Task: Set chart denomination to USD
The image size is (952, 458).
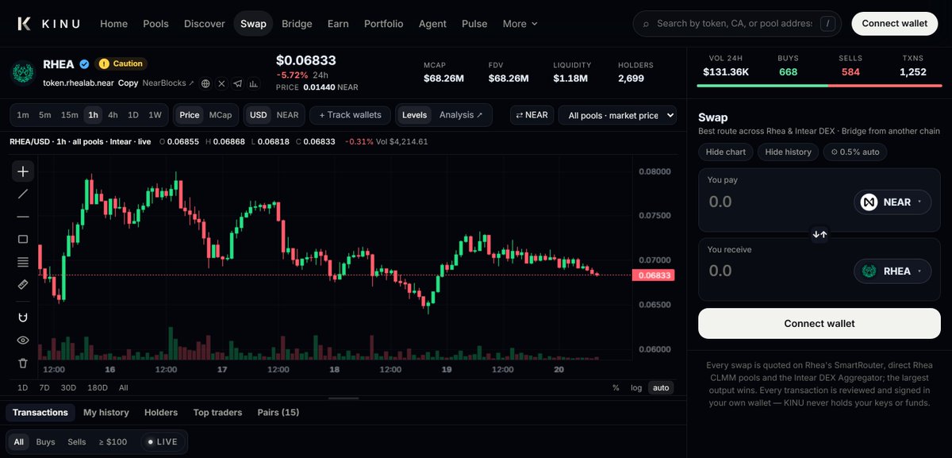Action: tap(259, 115)
